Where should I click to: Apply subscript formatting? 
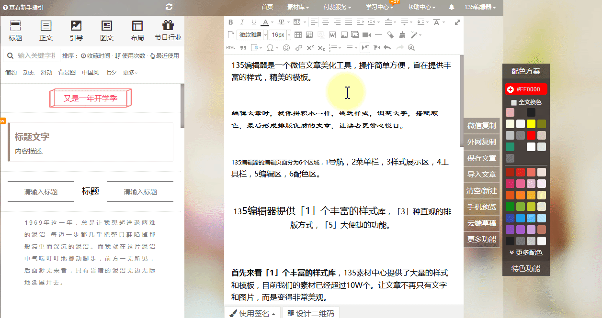pos(321,48)
